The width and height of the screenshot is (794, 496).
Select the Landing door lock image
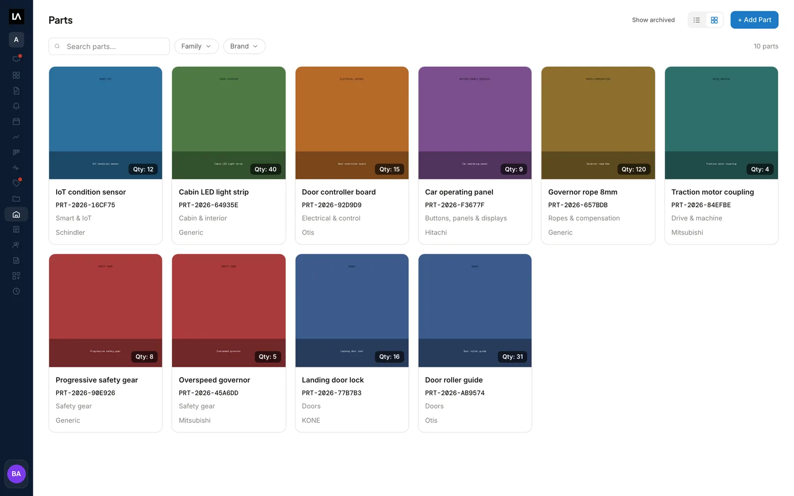point(352,311)
